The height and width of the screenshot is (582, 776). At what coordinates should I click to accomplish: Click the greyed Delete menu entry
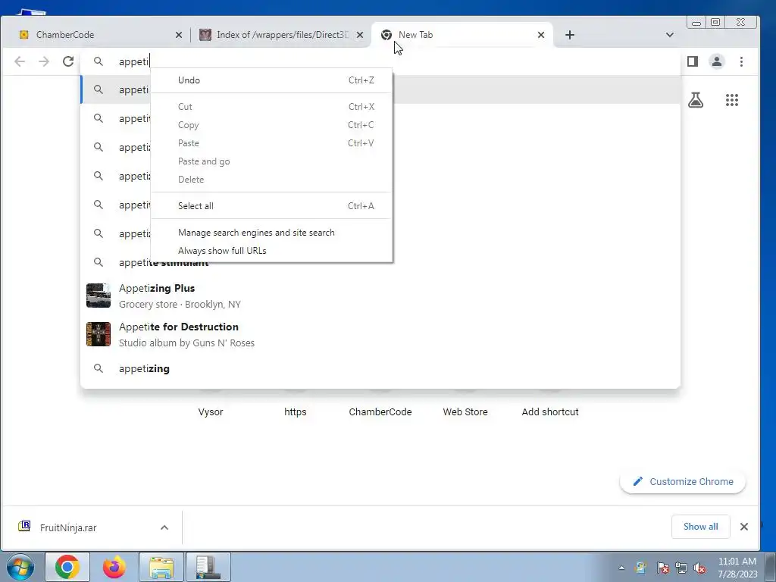click(271, 179)
